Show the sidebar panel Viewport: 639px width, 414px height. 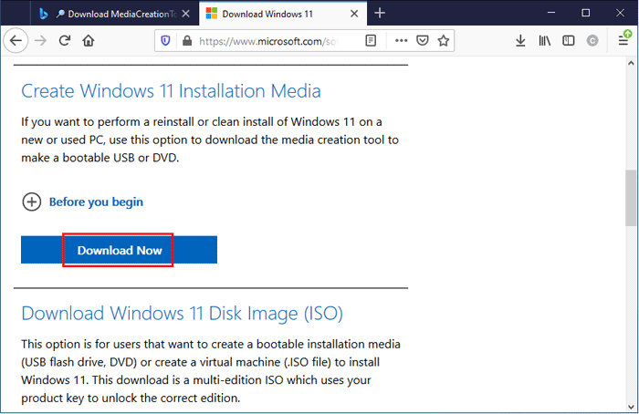coord(569,40)
